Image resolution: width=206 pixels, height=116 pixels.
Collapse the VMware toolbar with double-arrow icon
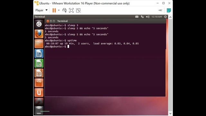(x=160, y=10)
